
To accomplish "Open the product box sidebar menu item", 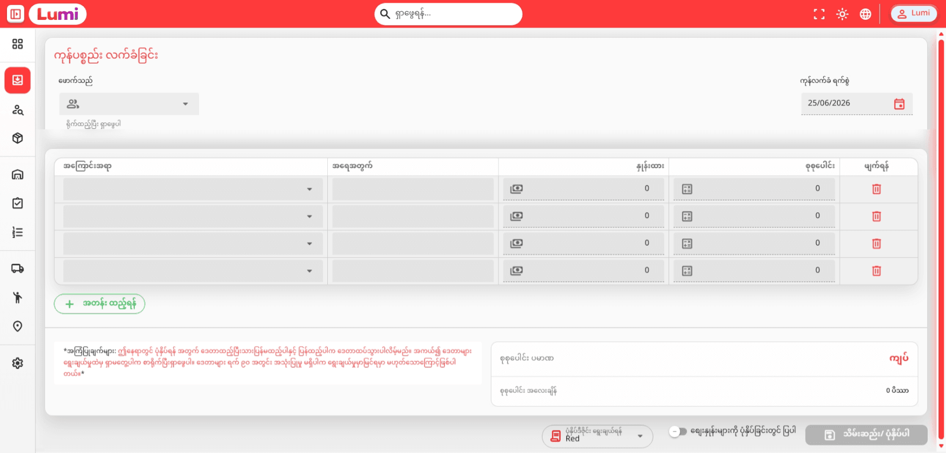I will point(18,138).
